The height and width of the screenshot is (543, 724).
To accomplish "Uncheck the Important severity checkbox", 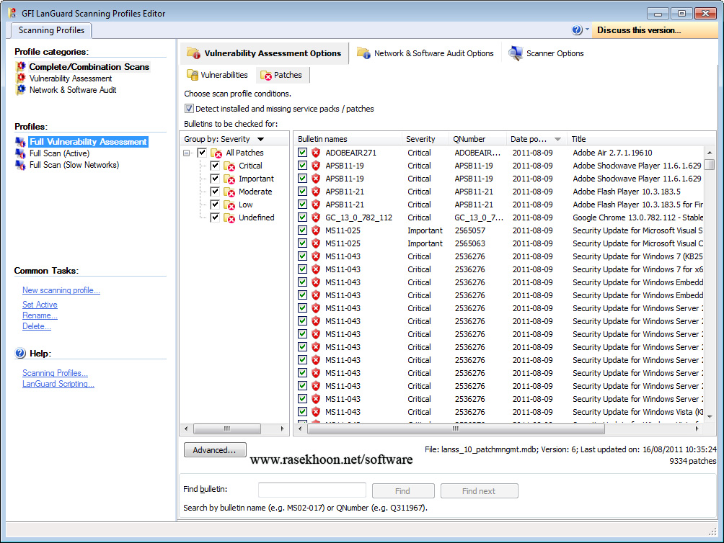I will pos(215,179).
